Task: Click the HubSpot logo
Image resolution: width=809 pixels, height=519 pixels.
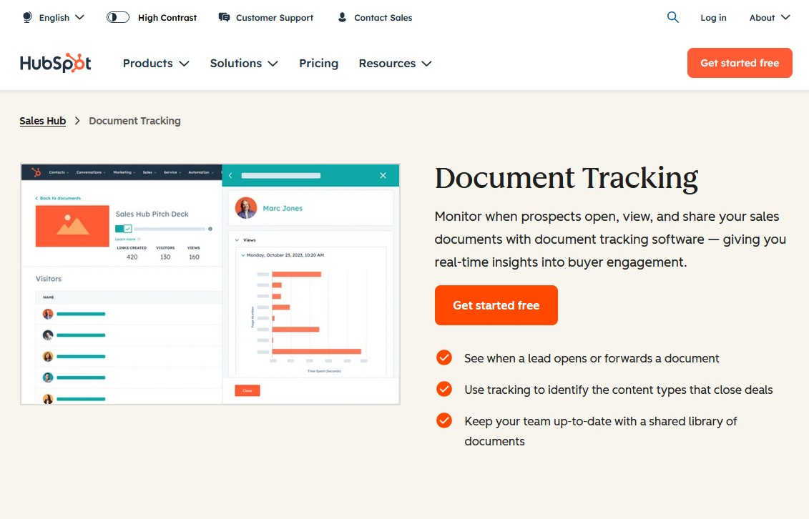Action: [x=56, y=63]
